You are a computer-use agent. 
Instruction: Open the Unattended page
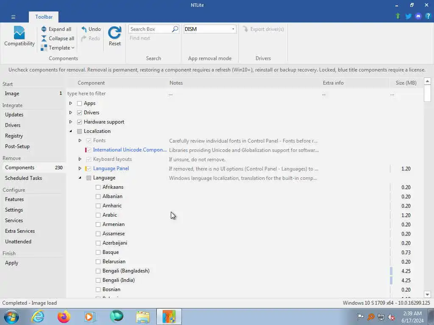pos(33,242)
